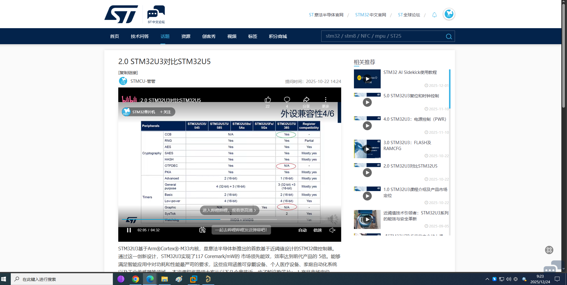Click the [复制链接] link

[x=128, y=73]
